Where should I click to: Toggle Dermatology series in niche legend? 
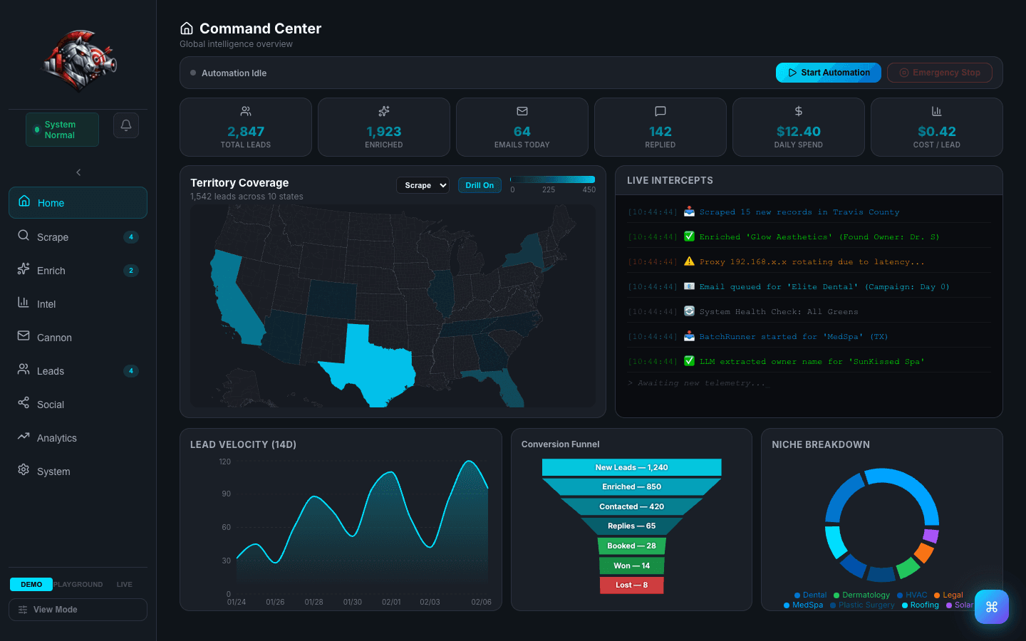(x=861, y=595)
